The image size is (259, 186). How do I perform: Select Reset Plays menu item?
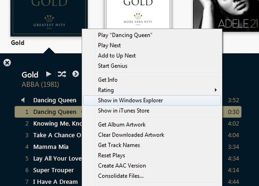(152, 155)
